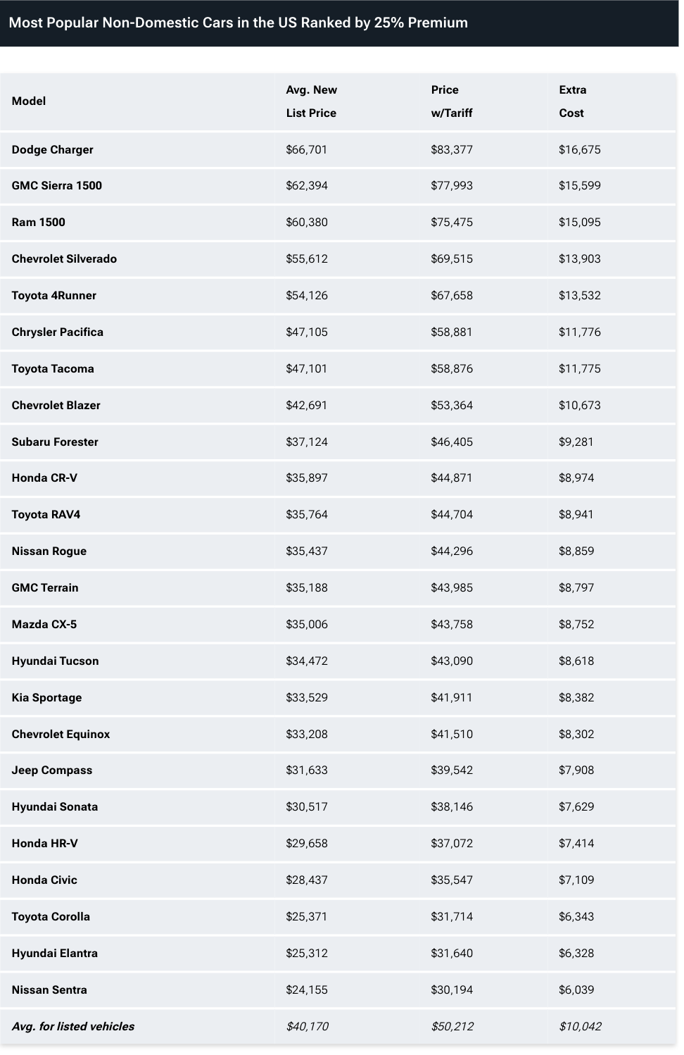Select Nissan Rogue tariff price $44,296
The height and width of the screenshot is (1055, 684).
click(452, 551)
